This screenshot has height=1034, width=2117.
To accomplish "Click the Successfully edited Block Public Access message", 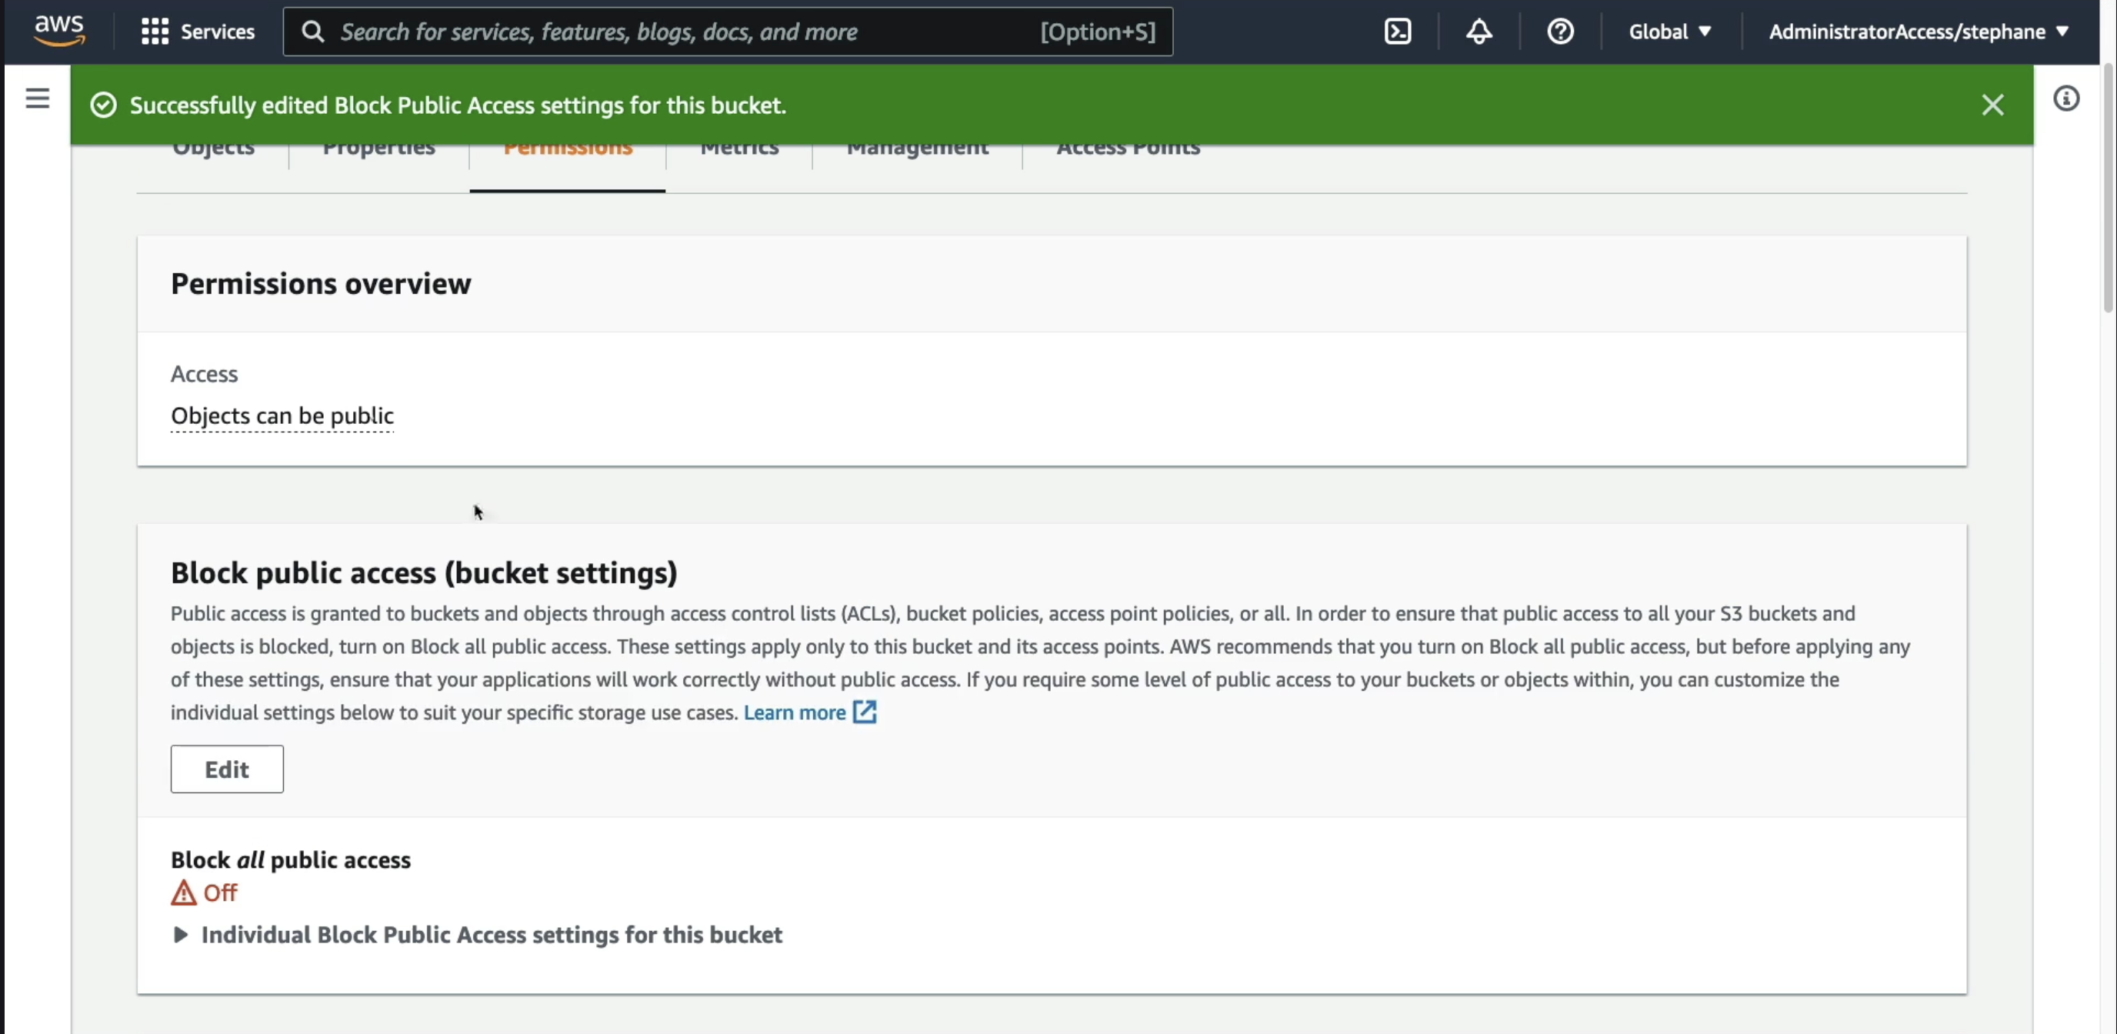I will [x=458, y=105].
